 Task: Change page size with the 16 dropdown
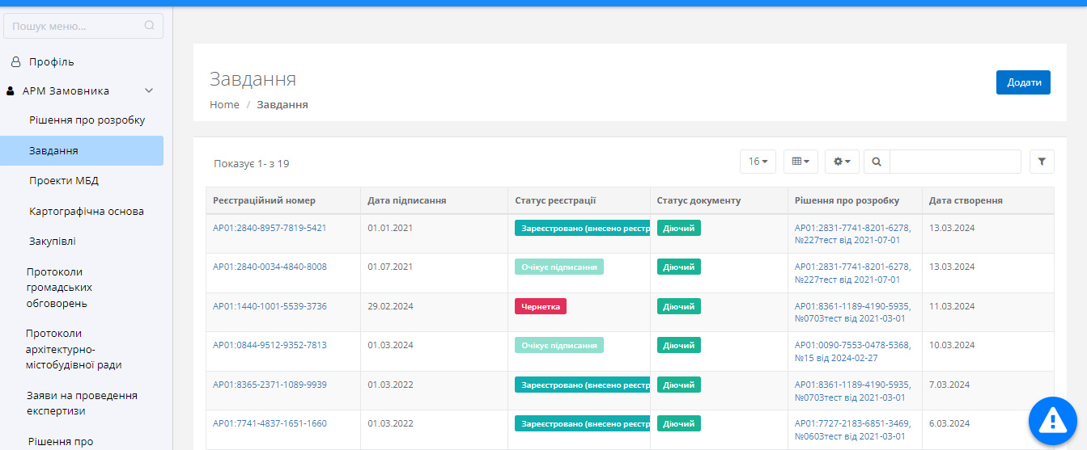[x=758, y=162]
